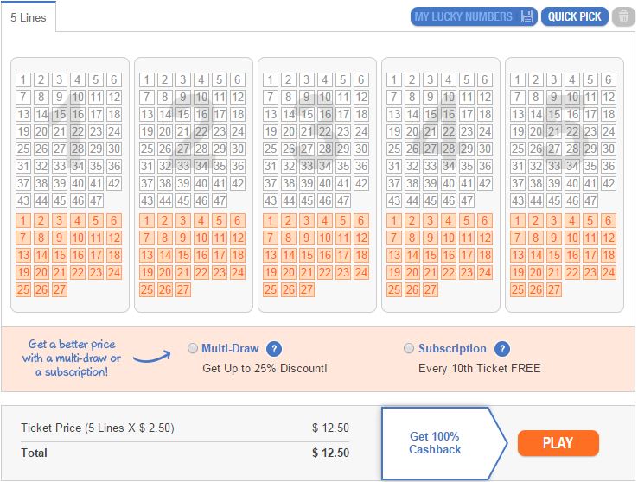
Task: Choose white number 42 in line 4
Action: tap(485, 183)
